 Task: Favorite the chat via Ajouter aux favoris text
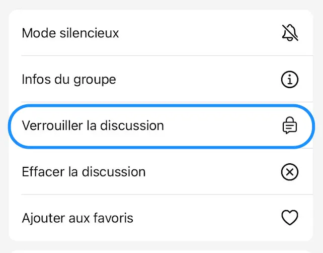pos(77,218)
